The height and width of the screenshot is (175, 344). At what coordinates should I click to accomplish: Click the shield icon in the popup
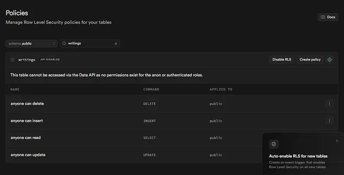tap(273, 144)
